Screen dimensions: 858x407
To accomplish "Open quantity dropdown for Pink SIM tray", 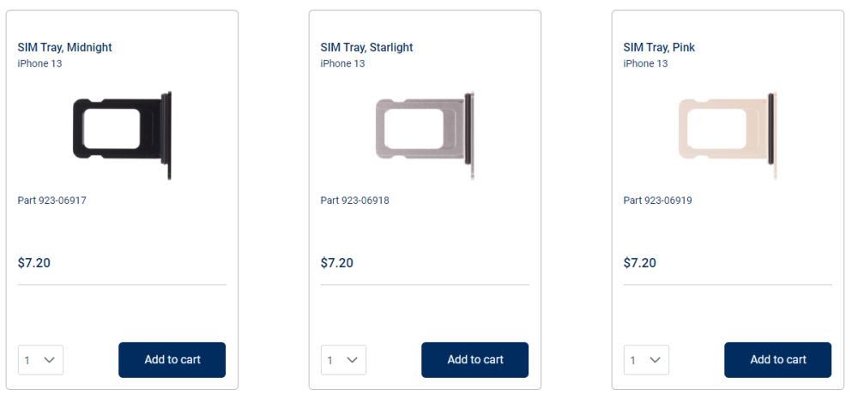I will [646, 360].
